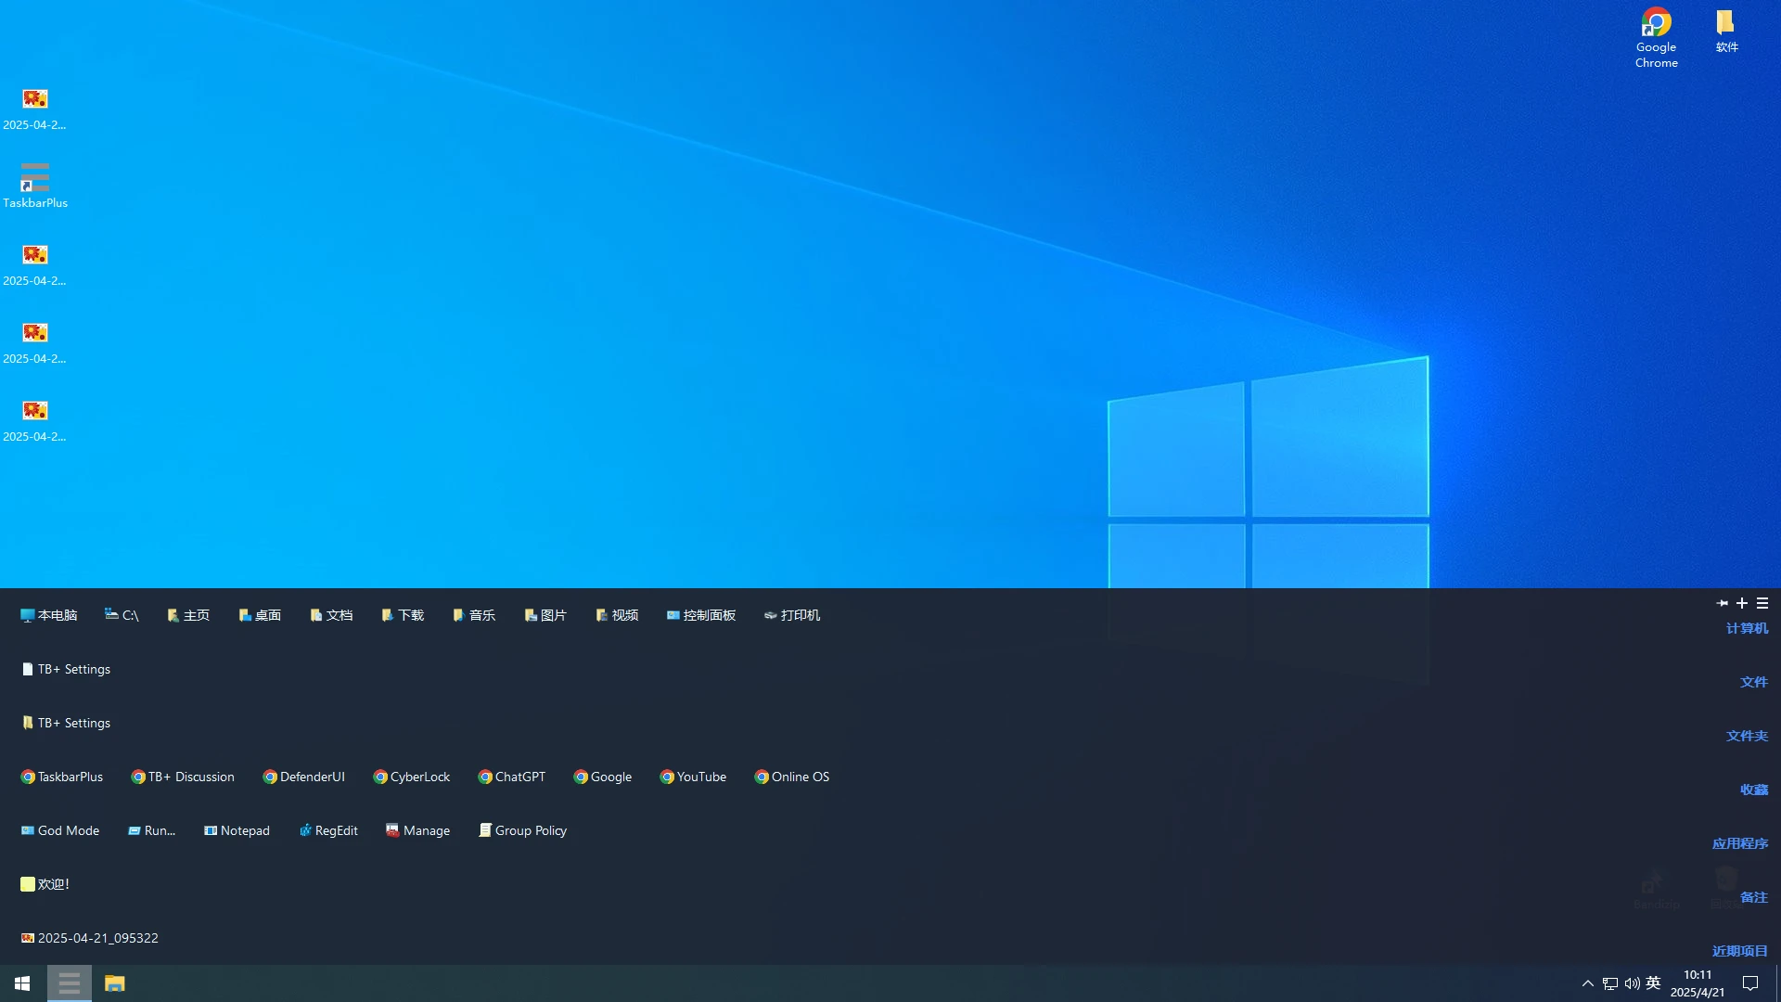The width and height of the screenshot is (1781, 1002).
Task: Open the volume control in tray
Action: [1632, 983]
